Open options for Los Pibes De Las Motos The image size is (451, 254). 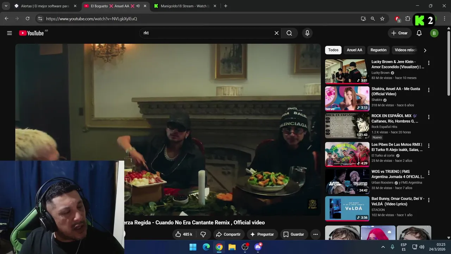pyautogui.click(x=429, y=146)
